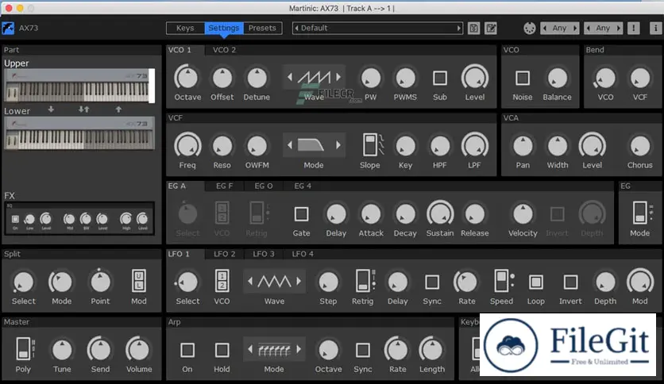This screenshot has height=384, width=664.
Task: Click the Settings tab button
Action: 224,29
